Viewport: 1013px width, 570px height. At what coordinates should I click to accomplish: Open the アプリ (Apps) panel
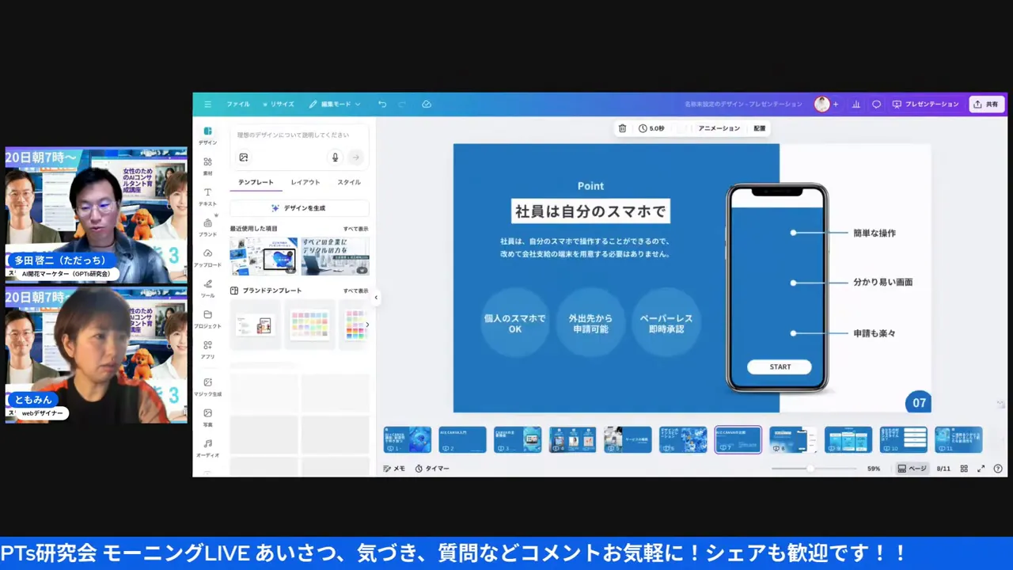coord(207,351)
